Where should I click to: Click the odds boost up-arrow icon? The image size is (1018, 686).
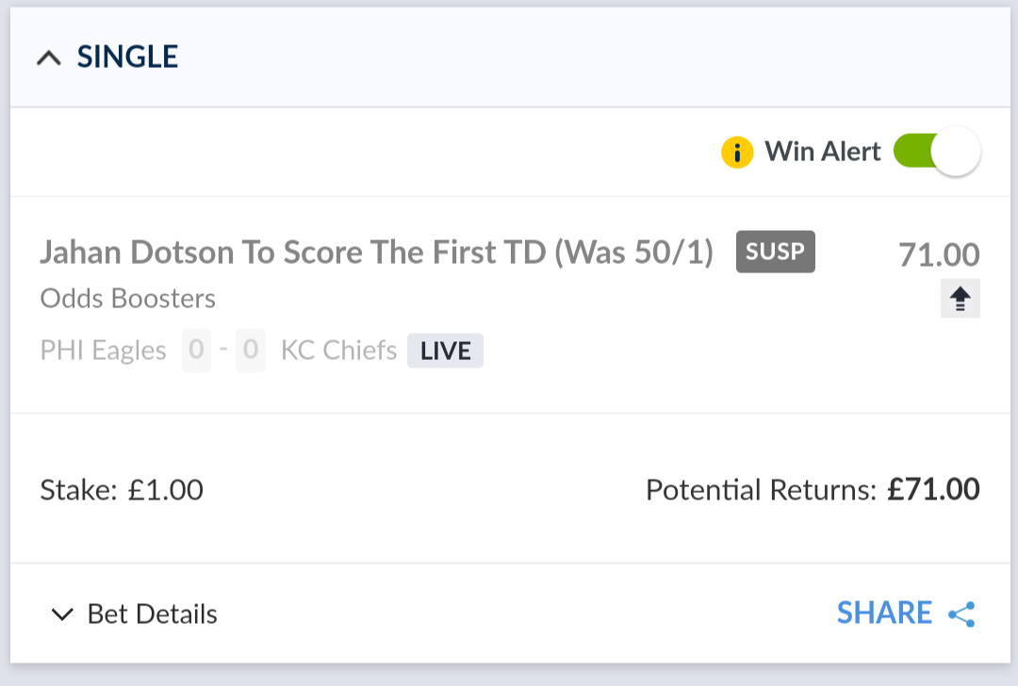coord(961,299)
